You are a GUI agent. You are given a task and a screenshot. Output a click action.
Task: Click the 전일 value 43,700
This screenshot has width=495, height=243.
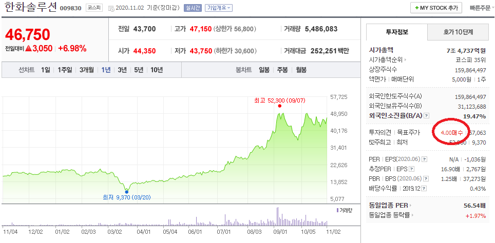pyautogui.click(x=145, y=29)
